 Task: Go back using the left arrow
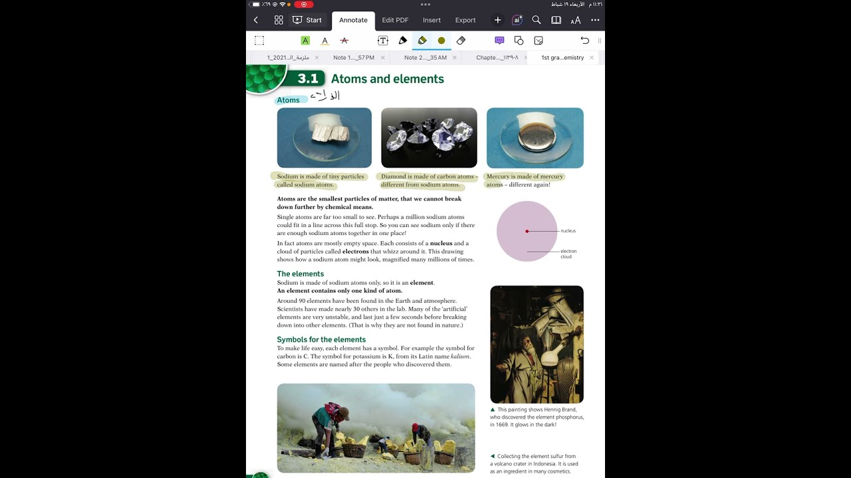pyautogui.click(x=256, y=20)
